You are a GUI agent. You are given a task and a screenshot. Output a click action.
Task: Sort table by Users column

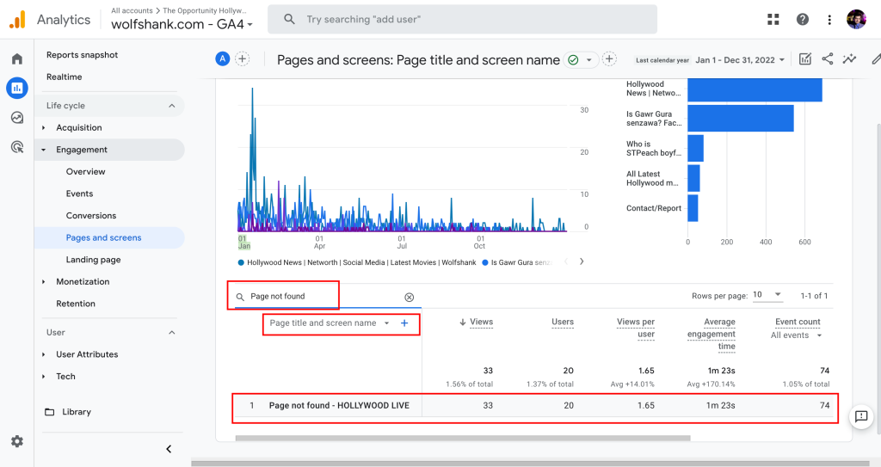click(563, 322)
